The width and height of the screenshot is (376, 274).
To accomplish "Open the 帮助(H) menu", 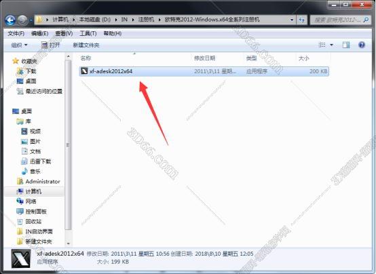I will point(113,33).
